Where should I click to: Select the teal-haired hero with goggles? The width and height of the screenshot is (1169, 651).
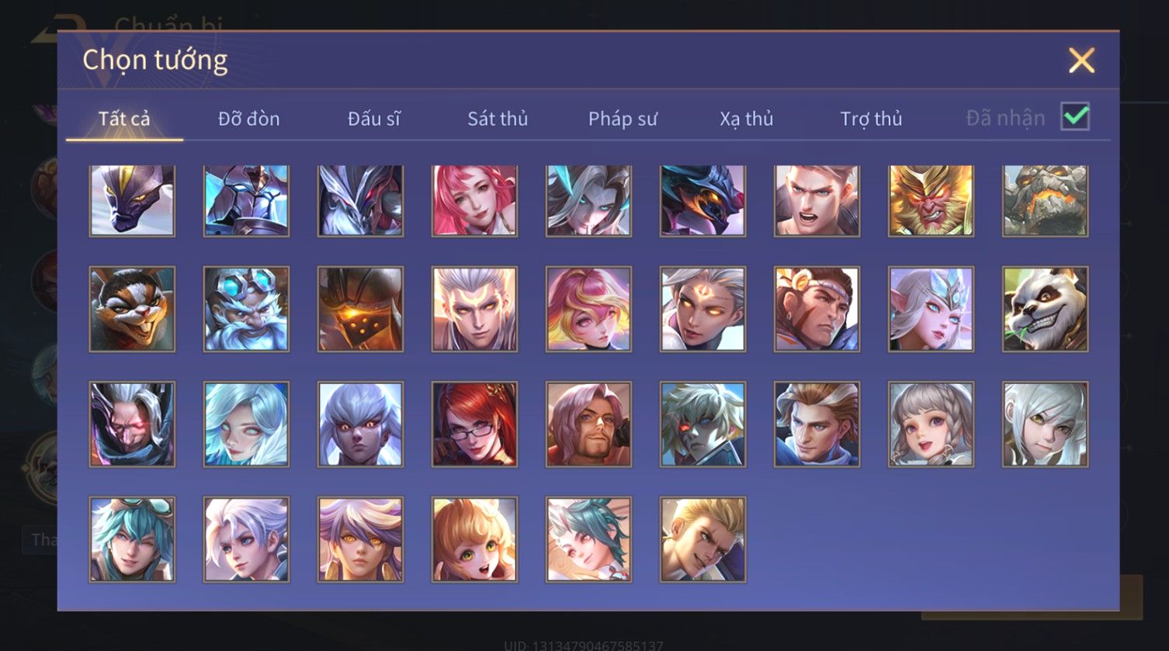coord(132,539)
